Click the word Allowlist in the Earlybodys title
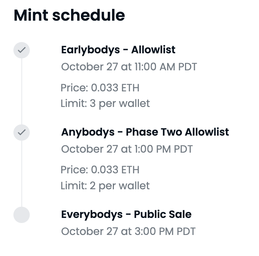This screenshot has height=256, width=259. pyautogui.click(x=153, y=50)
